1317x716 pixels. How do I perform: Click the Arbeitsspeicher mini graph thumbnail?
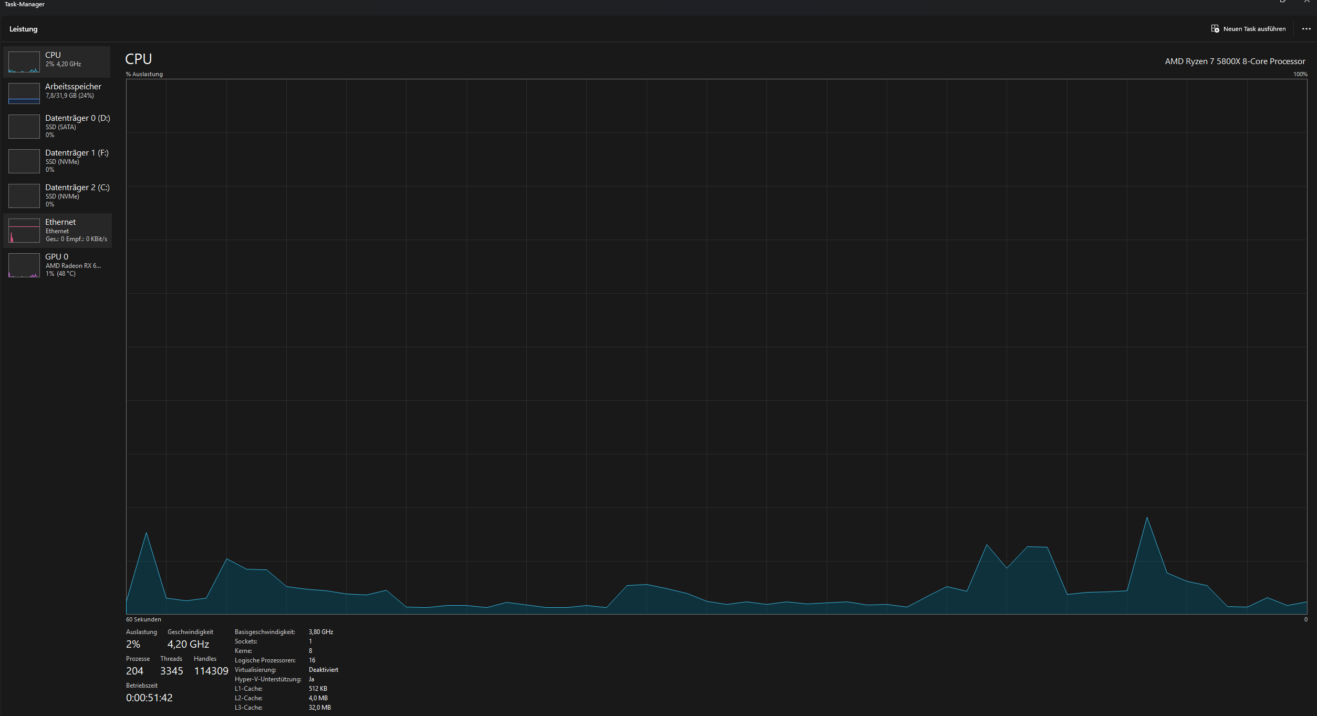click(24, 94)
